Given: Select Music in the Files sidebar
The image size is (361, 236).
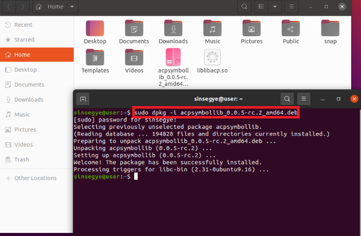Looking at the screenshot, I should coord(37,115).
